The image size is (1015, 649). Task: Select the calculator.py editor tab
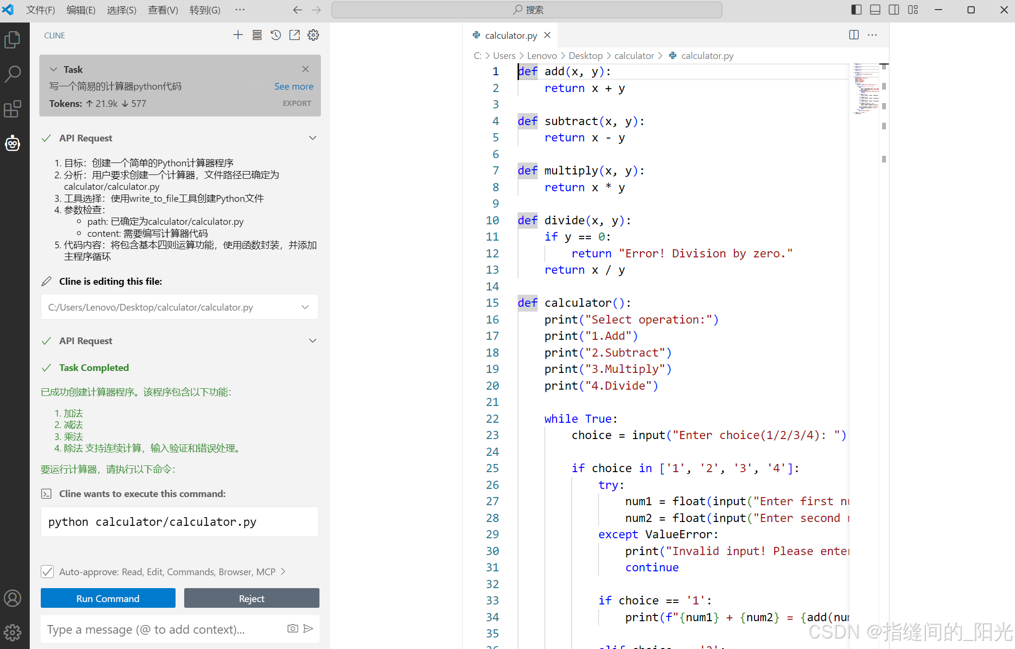[510, 35]
